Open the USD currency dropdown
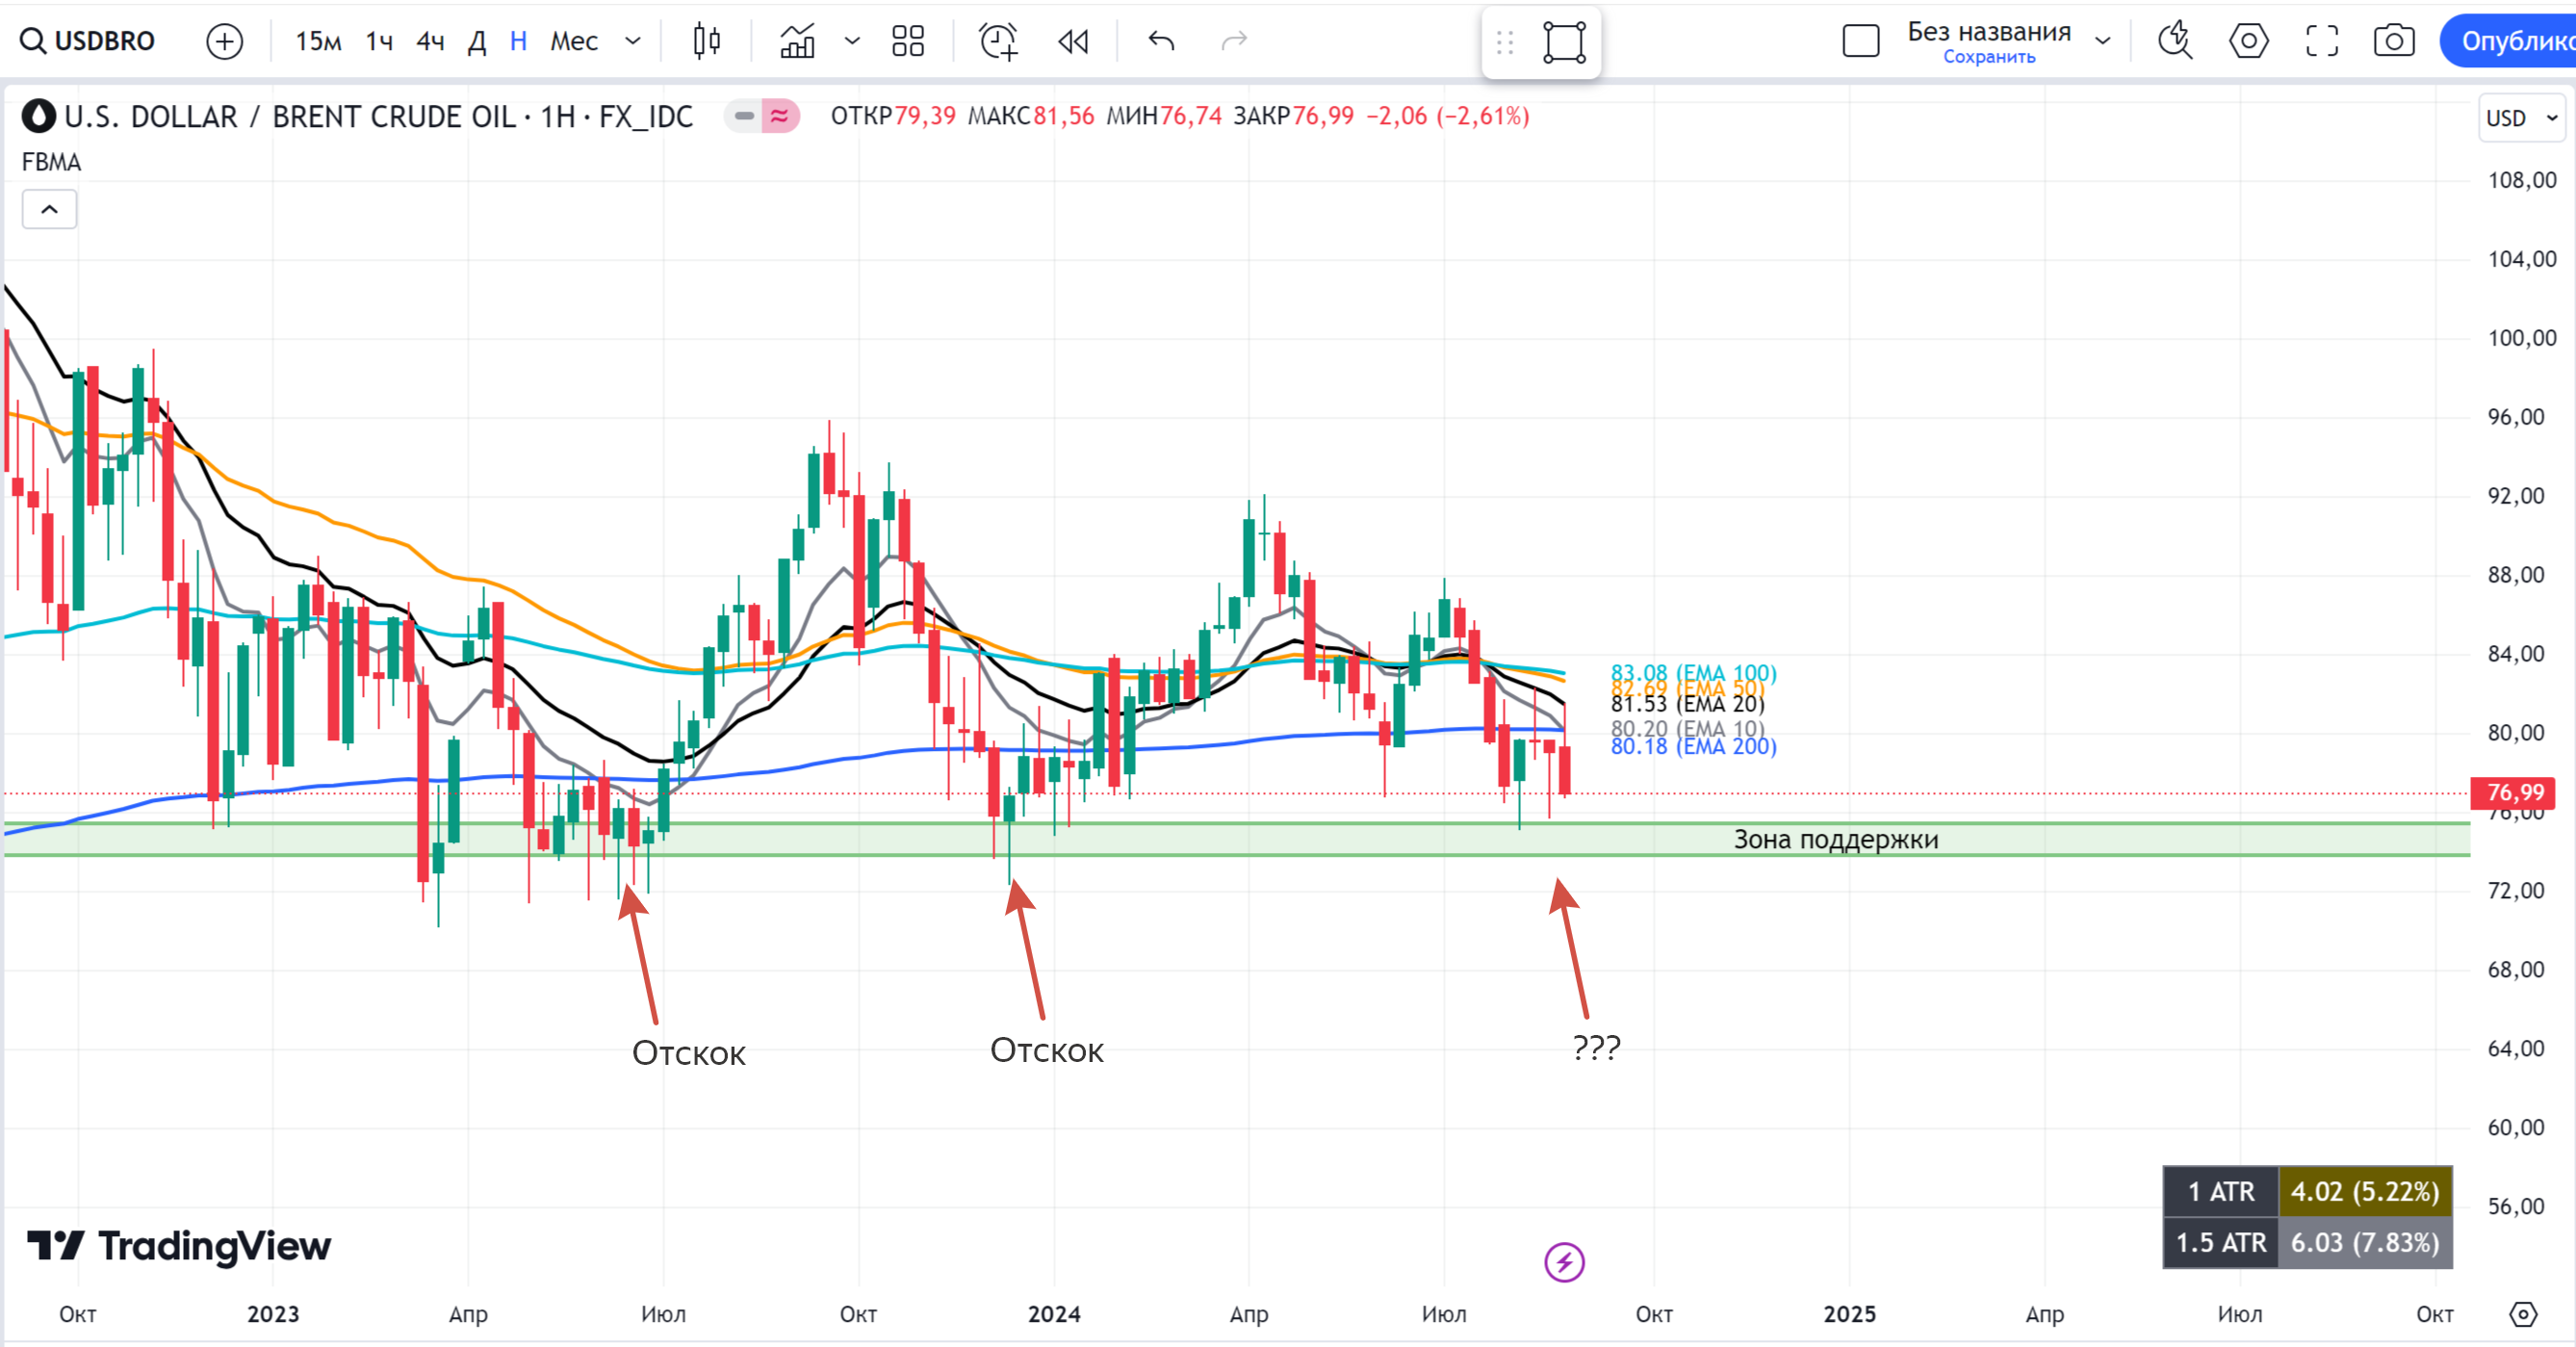The height and width of the screenshot is (1347, 2576). coord(2521,118)
